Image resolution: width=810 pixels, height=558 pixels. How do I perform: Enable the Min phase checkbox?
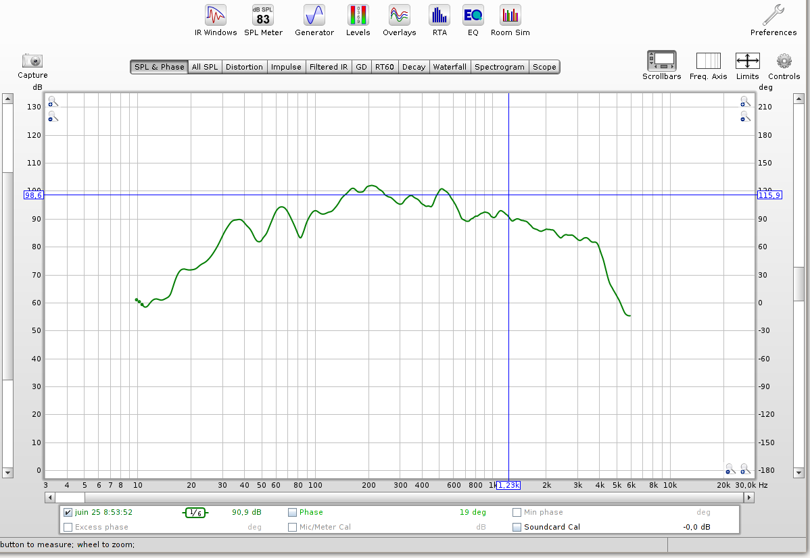click(517, 513)
